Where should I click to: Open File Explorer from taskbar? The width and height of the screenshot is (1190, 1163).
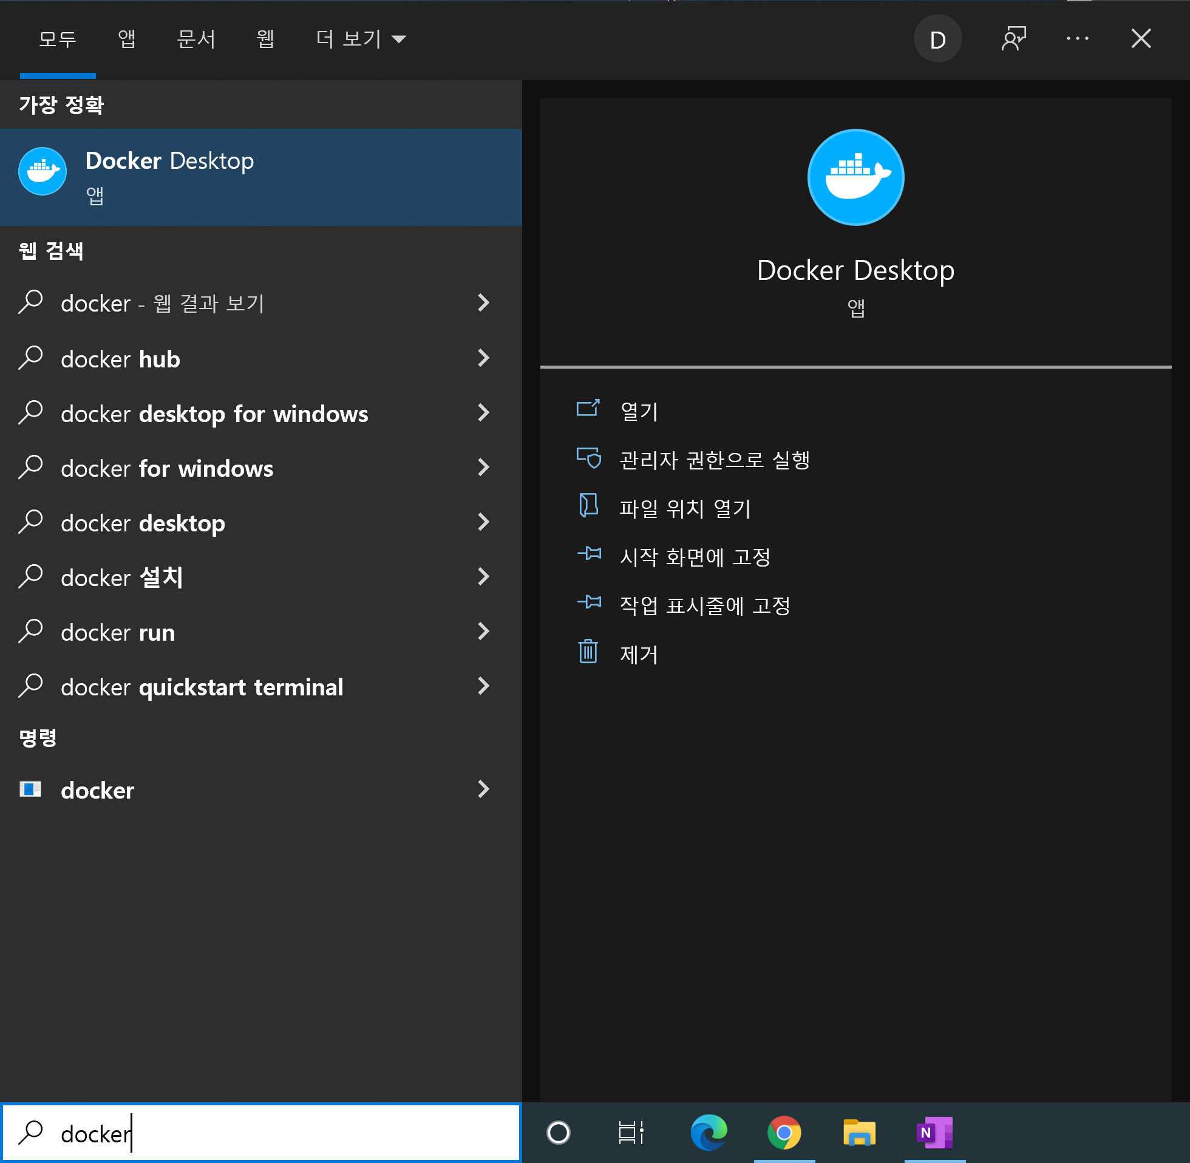coord(859,1133)
